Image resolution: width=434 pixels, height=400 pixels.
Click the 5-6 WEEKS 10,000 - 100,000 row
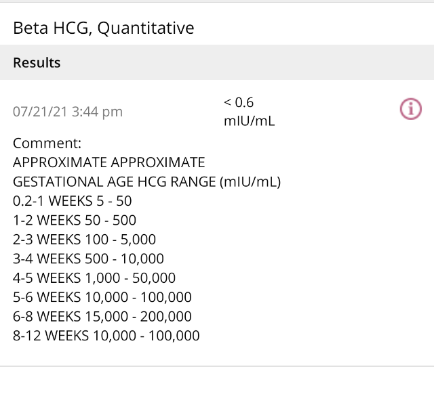pos(102,297)
